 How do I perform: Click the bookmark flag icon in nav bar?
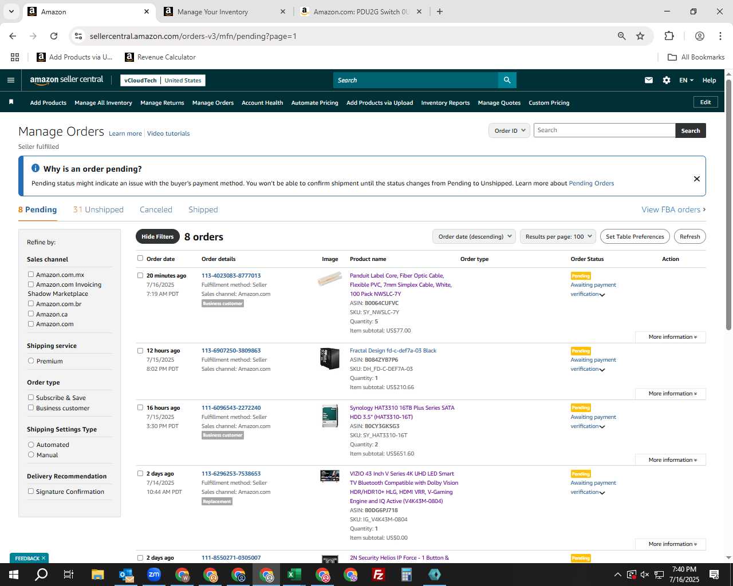pos(11,102)
